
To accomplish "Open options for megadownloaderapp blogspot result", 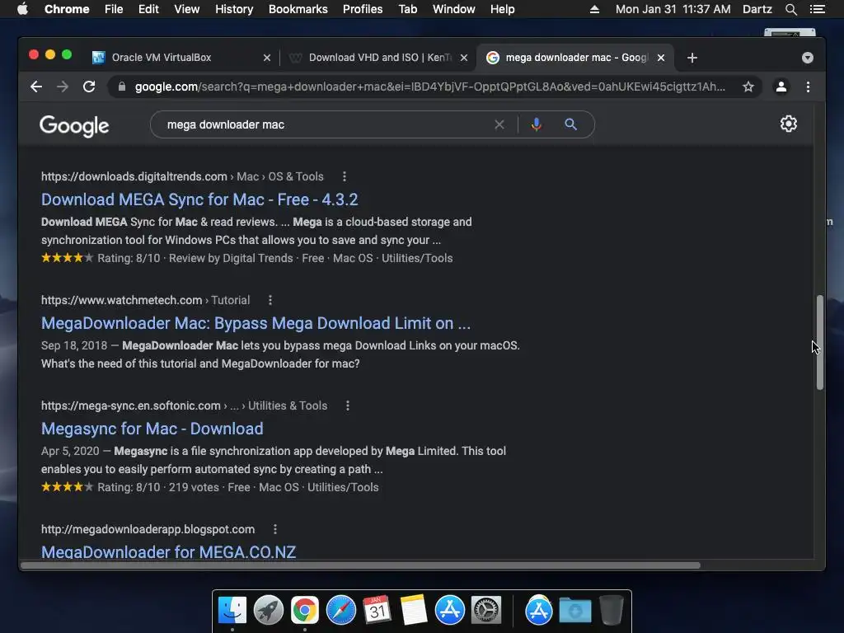I will coord(275,530).
